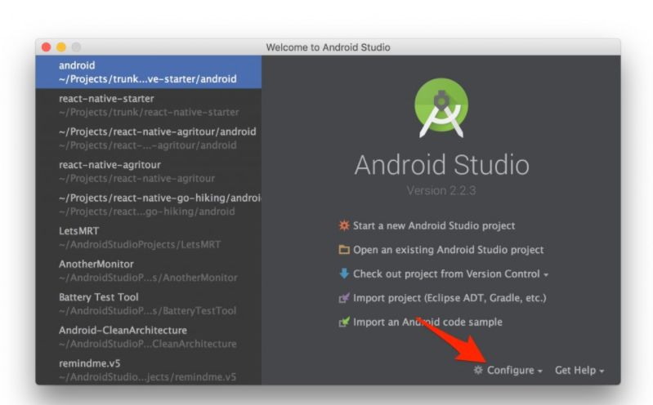The image size is (653, 405).
Task: Expand Check out project from Version Control arrow
Action: click(x=546, y=275)
